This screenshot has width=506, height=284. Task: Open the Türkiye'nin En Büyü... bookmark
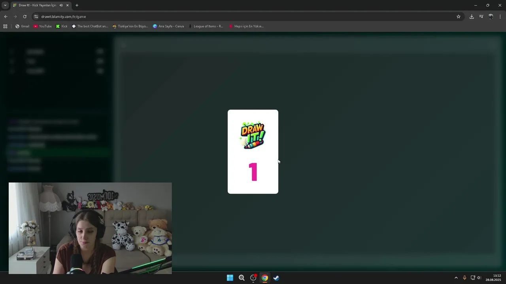[x=130, y=26]
